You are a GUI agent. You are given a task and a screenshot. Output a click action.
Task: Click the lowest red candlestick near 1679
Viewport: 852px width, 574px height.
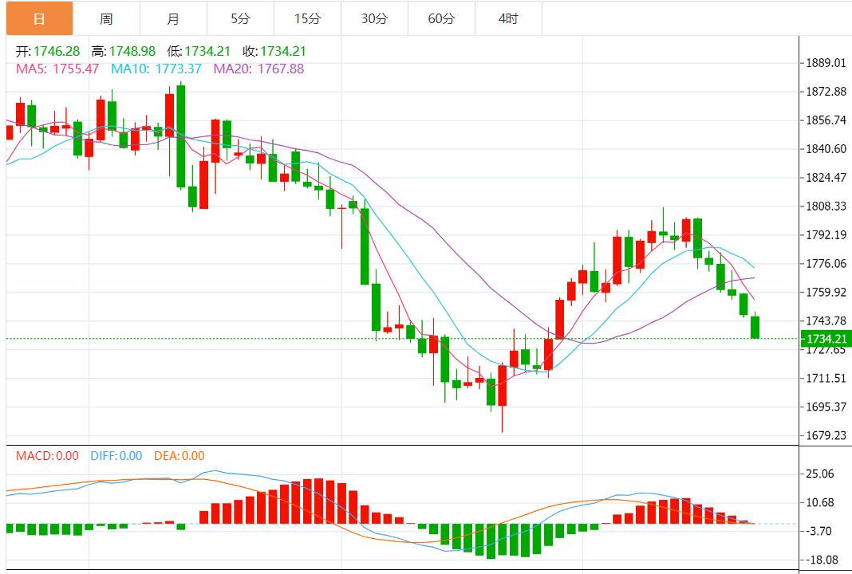click(x=502, y=386)
